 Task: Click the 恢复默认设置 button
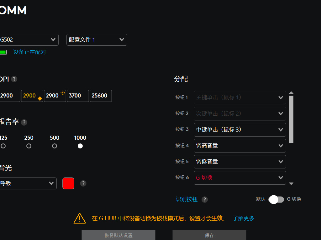tap(118, 235)
